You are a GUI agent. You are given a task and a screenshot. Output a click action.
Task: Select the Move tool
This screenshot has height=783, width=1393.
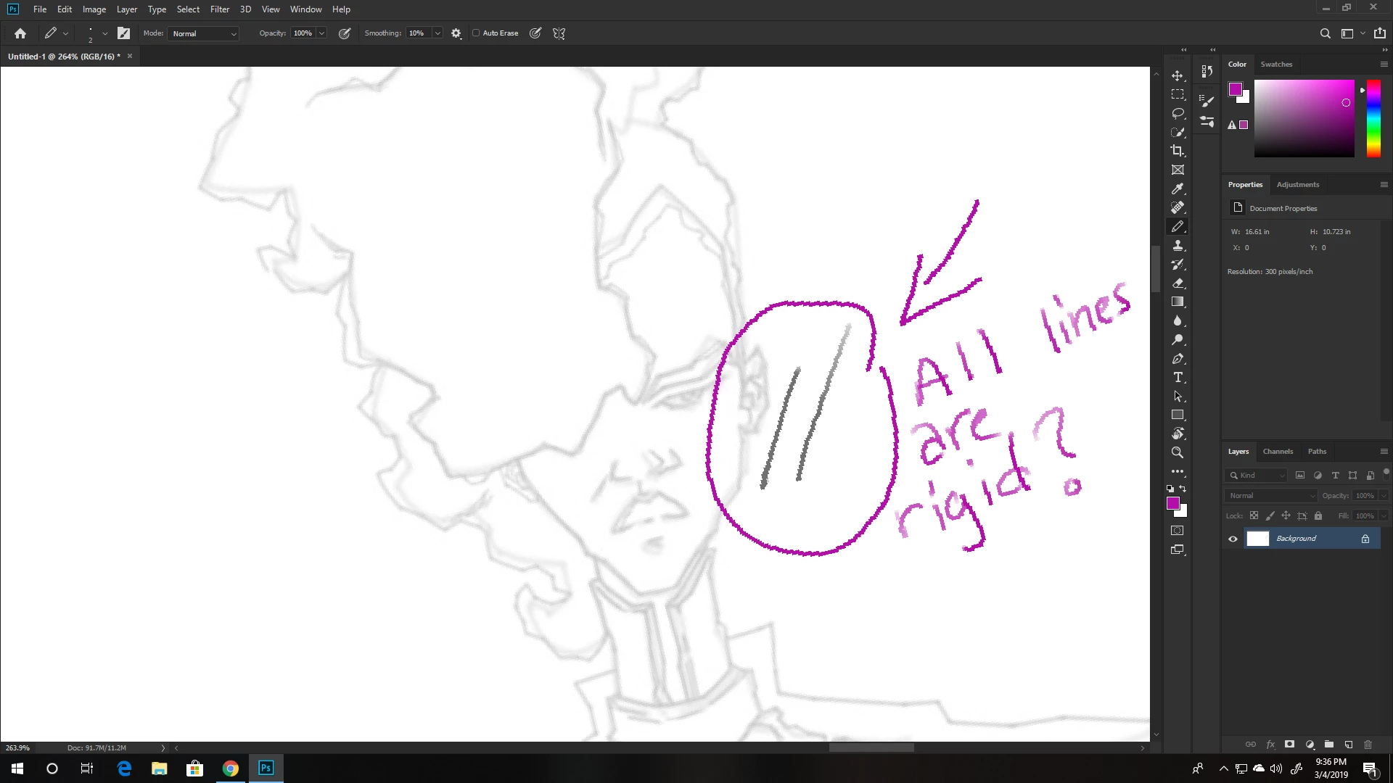pyautogui.click(x=1178, y=76)
